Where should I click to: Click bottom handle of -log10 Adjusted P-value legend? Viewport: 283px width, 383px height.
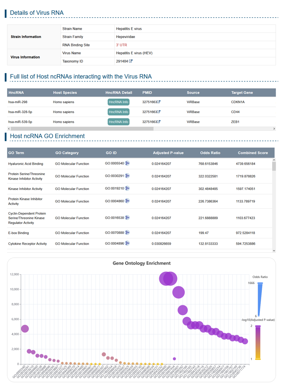(x=258, y=359)
